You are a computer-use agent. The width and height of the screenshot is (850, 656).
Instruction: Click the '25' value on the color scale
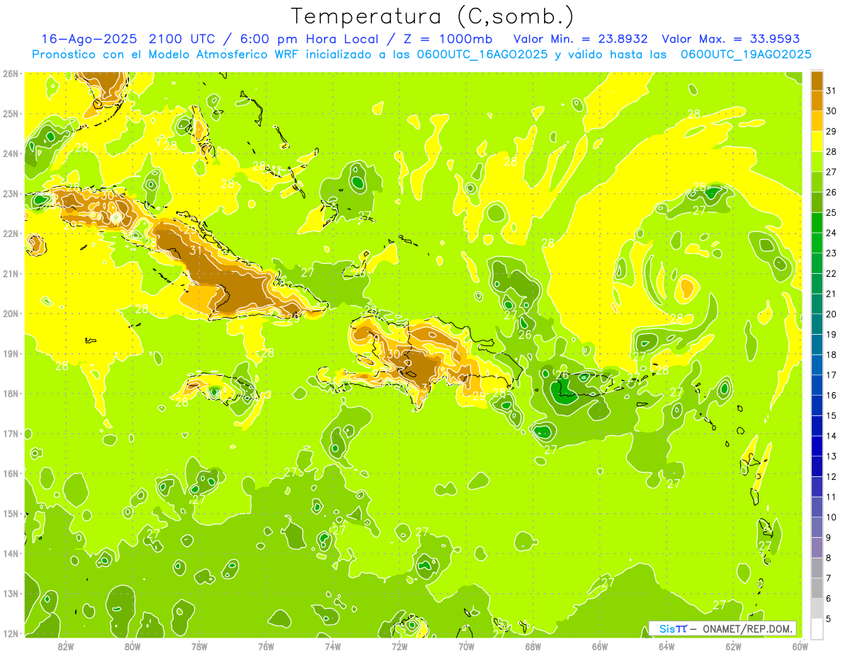click(x=832, y=212)
